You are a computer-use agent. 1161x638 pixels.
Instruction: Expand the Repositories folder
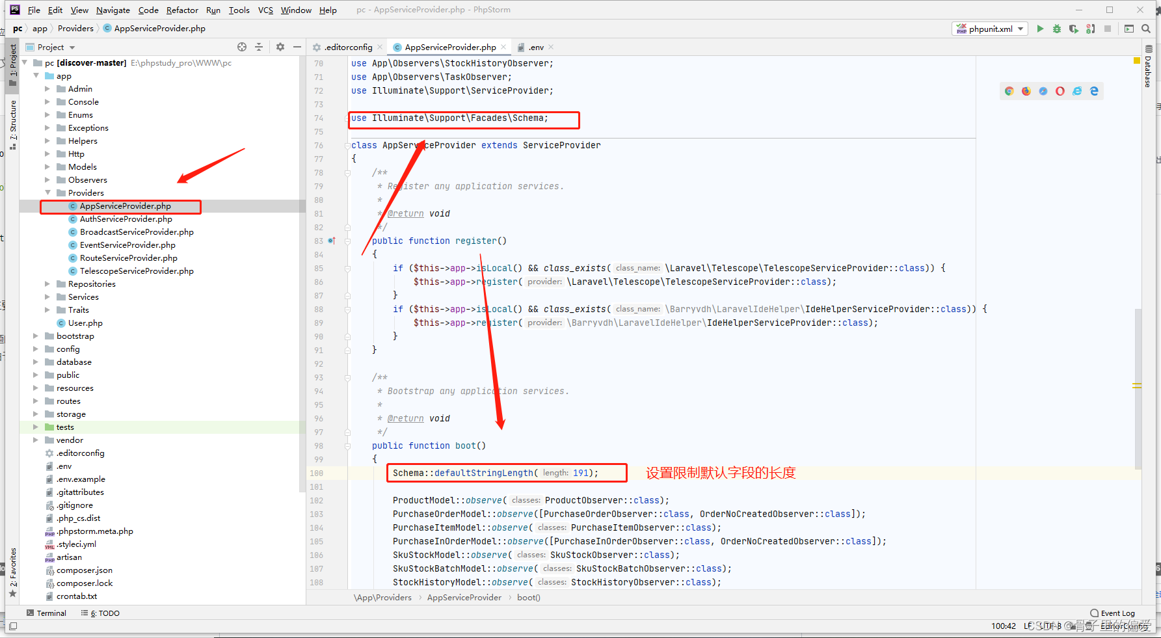point(47,284)
